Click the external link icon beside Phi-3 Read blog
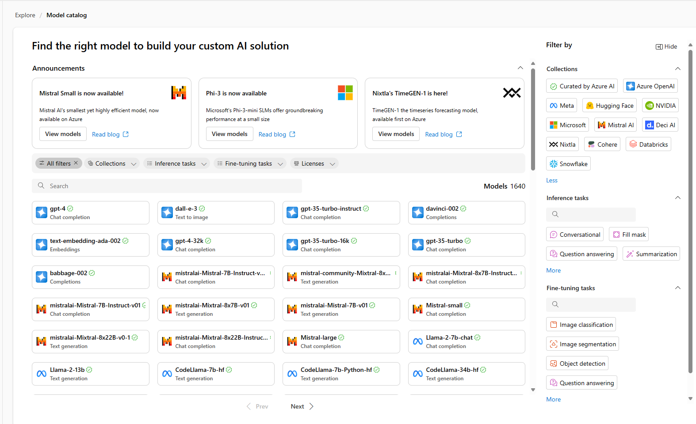 tap(292, 134)
